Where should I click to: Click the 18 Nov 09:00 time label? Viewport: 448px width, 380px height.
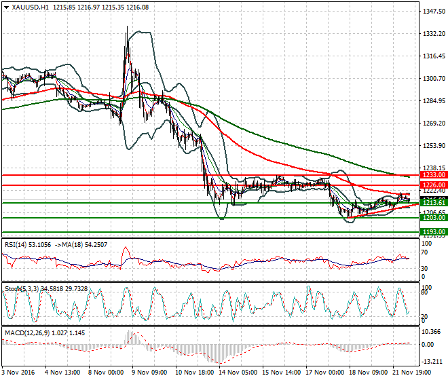click(x=369, y=373)
